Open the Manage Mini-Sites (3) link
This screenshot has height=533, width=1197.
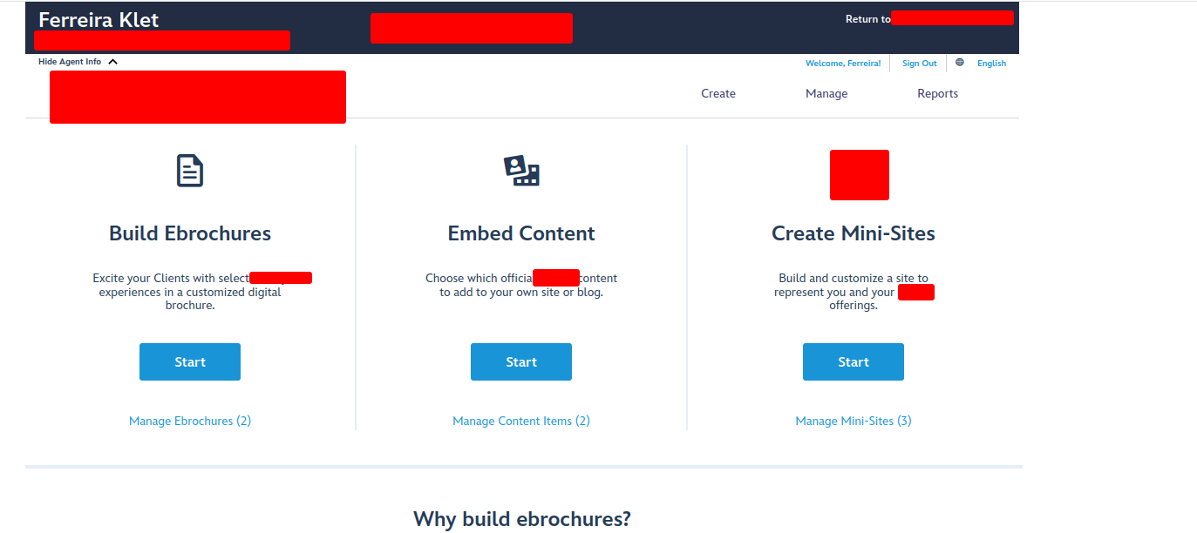[853, 422]
